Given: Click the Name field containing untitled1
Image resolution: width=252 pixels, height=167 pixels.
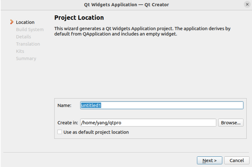Looking at the screenshot, I should pyautogui.click(x=162, y=105).
